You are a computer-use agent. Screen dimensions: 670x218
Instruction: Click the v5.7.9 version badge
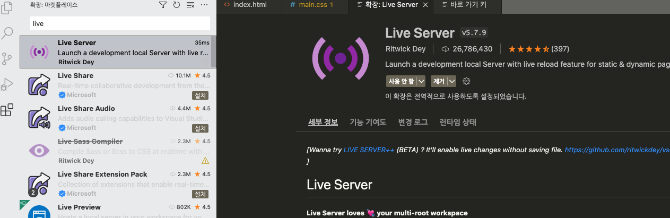(474, 32)
